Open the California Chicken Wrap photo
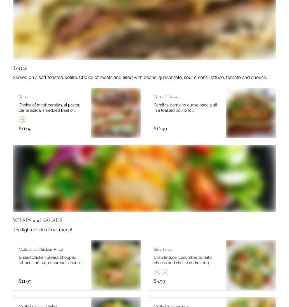Screen dimensions: 289x307 tap(116, 265)
